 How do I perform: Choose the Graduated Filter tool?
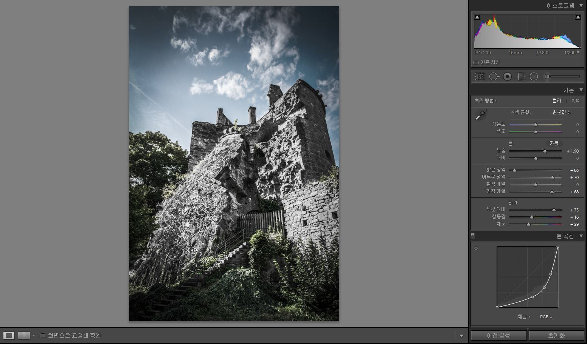(x=520, y=77)
